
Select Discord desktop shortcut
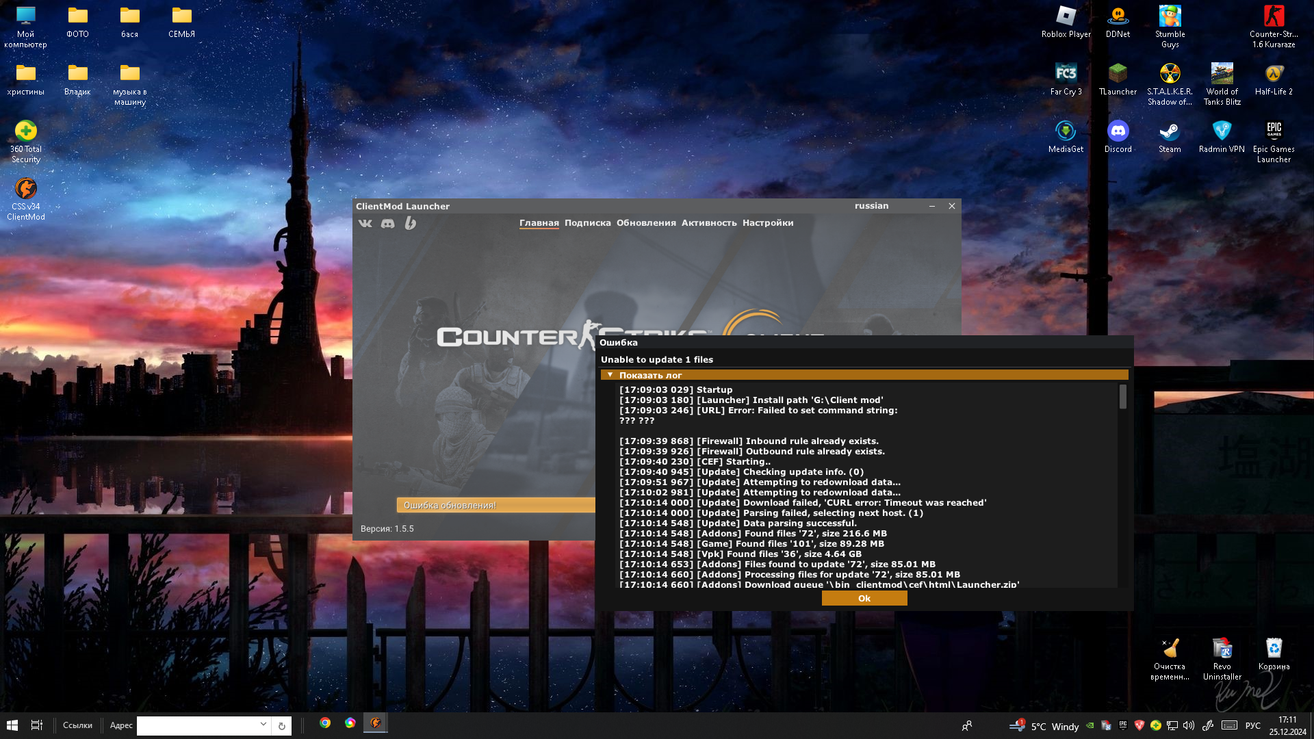tap(1118, 137)
